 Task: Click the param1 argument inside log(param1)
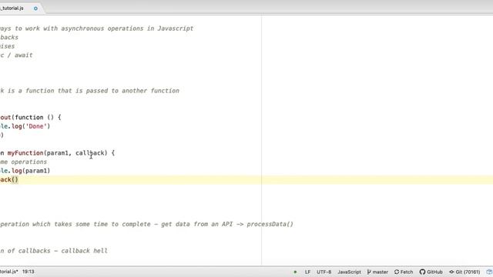36,171
